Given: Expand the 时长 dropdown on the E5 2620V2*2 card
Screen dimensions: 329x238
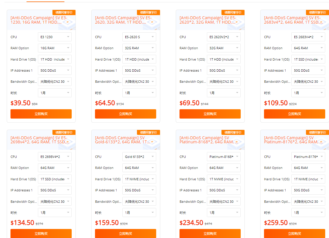Looking at the screenshot, I should [224, 93].
